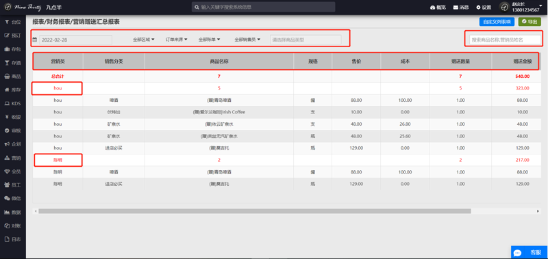This screenshot has width=548, height=259.
Task: Click 自定义列表项 customize columns button
Action: tap(497, 22)
